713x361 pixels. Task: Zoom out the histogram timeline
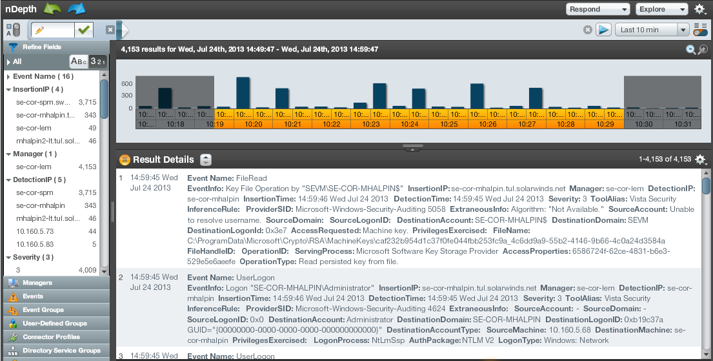pos(690,49)
